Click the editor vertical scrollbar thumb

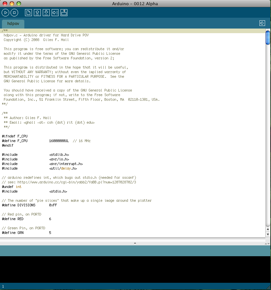[268, 37]
